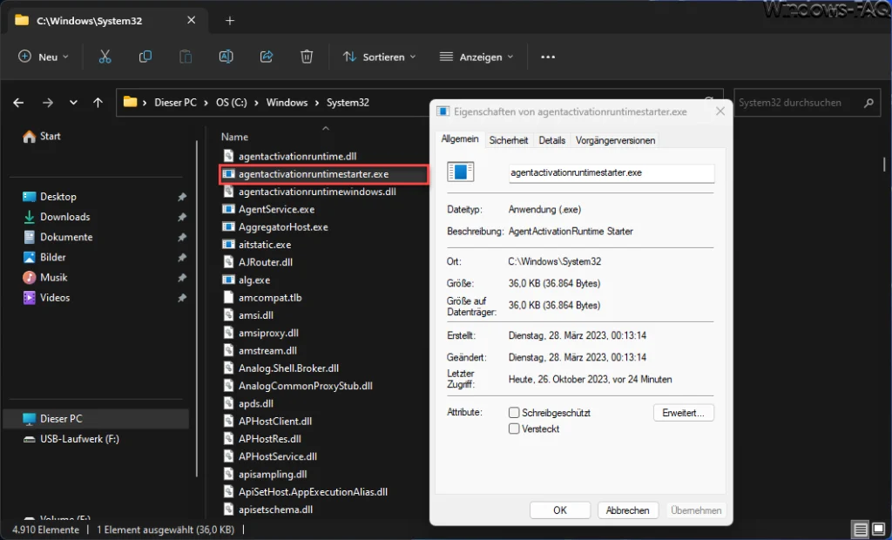Click the Share icon in toolbar
Screen dimensions: 892x540
pyautogui.click(x=267, y=57)
